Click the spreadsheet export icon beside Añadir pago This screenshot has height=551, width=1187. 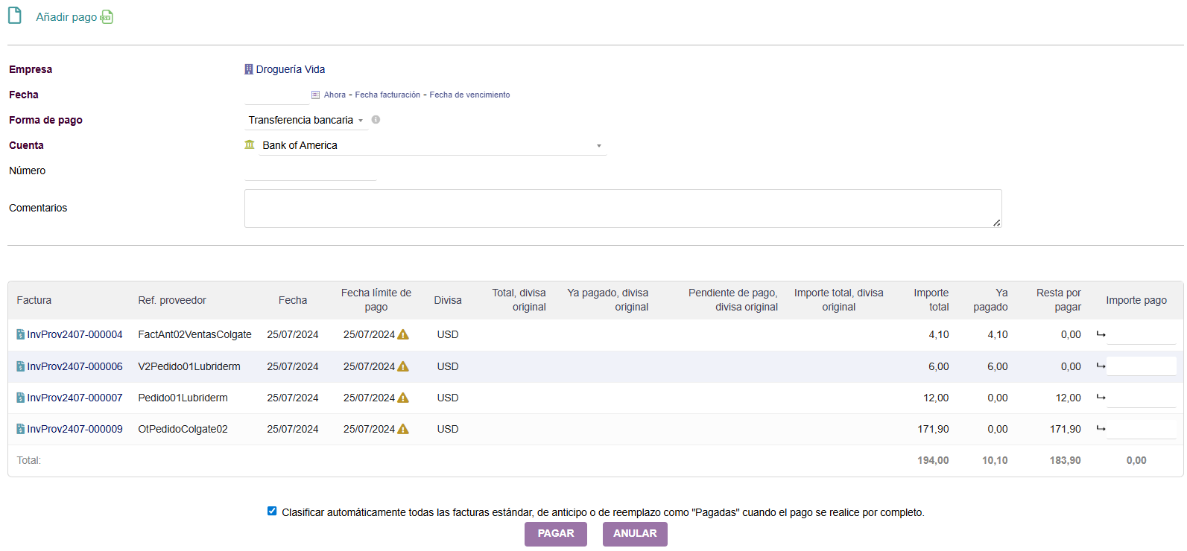[107, 17]
